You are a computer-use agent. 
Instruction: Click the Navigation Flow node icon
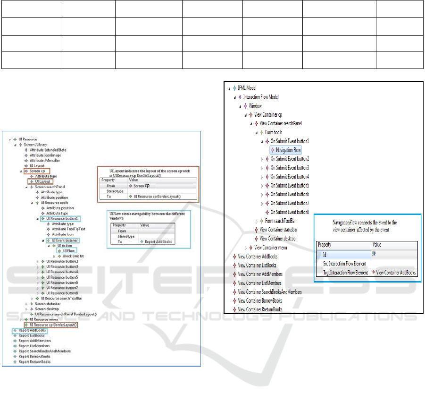pyautogui.click(x=273, y=150)
